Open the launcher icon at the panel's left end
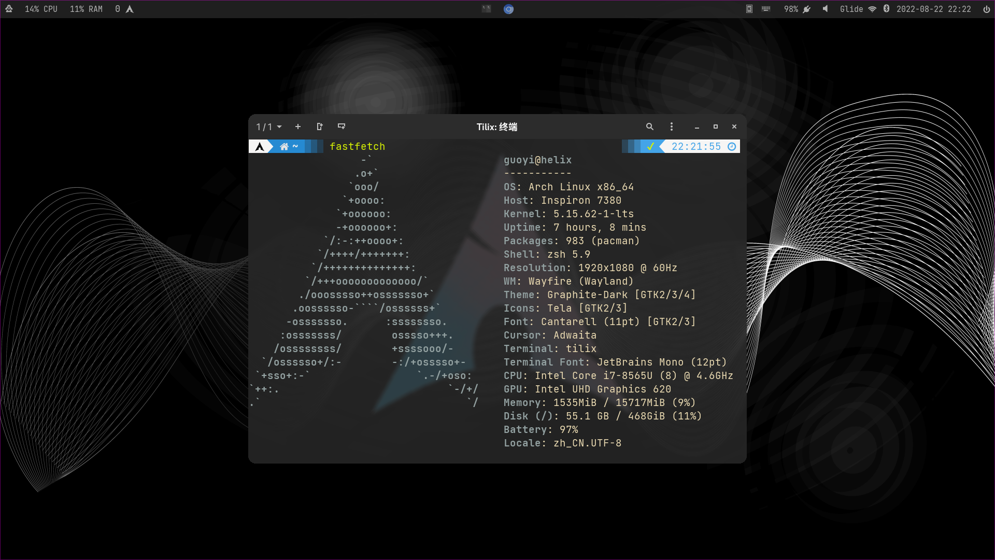The height and width of the screenshot is (560, 995). 9,9
